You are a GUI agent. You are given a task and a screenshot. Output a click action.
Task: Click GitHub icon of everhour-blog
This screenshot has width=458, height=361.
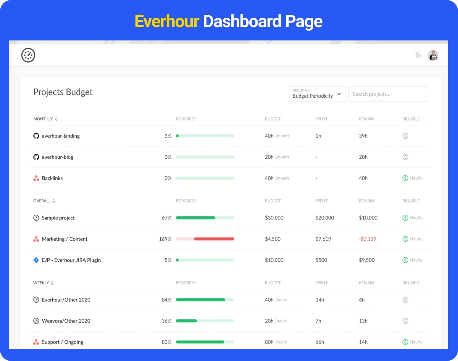click(x=36, y=157)
